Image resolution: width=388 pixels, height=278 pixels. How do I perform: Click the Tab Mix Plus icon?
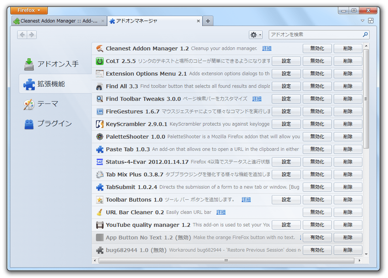100,175
